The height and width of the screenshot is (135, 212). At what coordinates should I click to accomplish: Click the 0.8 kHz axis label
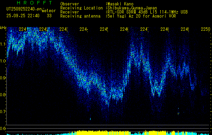(3, 94)
